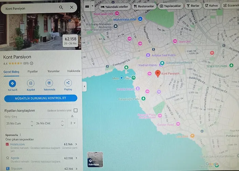
Task: Select Hıdırlık Kulesi marker
Action: pyautogui.click(x=138, y=89)
